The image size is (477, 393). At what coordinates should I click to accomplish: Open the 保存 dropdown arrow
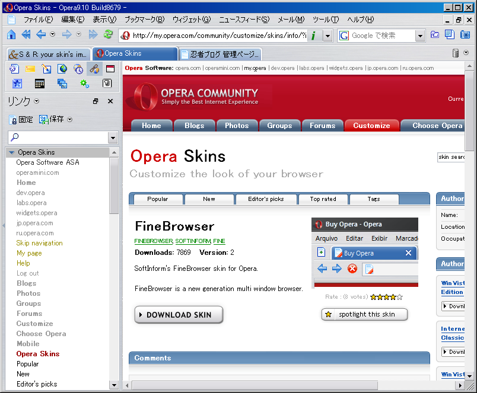pos(69,120)
